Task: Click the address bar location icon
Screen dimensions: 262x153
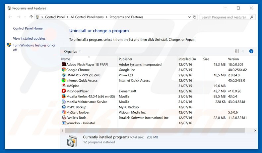Action: (37, 17)
